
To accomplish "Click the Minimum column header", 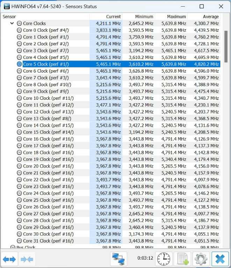I will click(139, 17).
